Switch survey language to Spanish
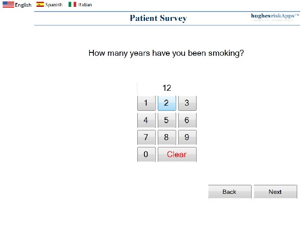This screenshot has width=307, height=230. point(49,5)
